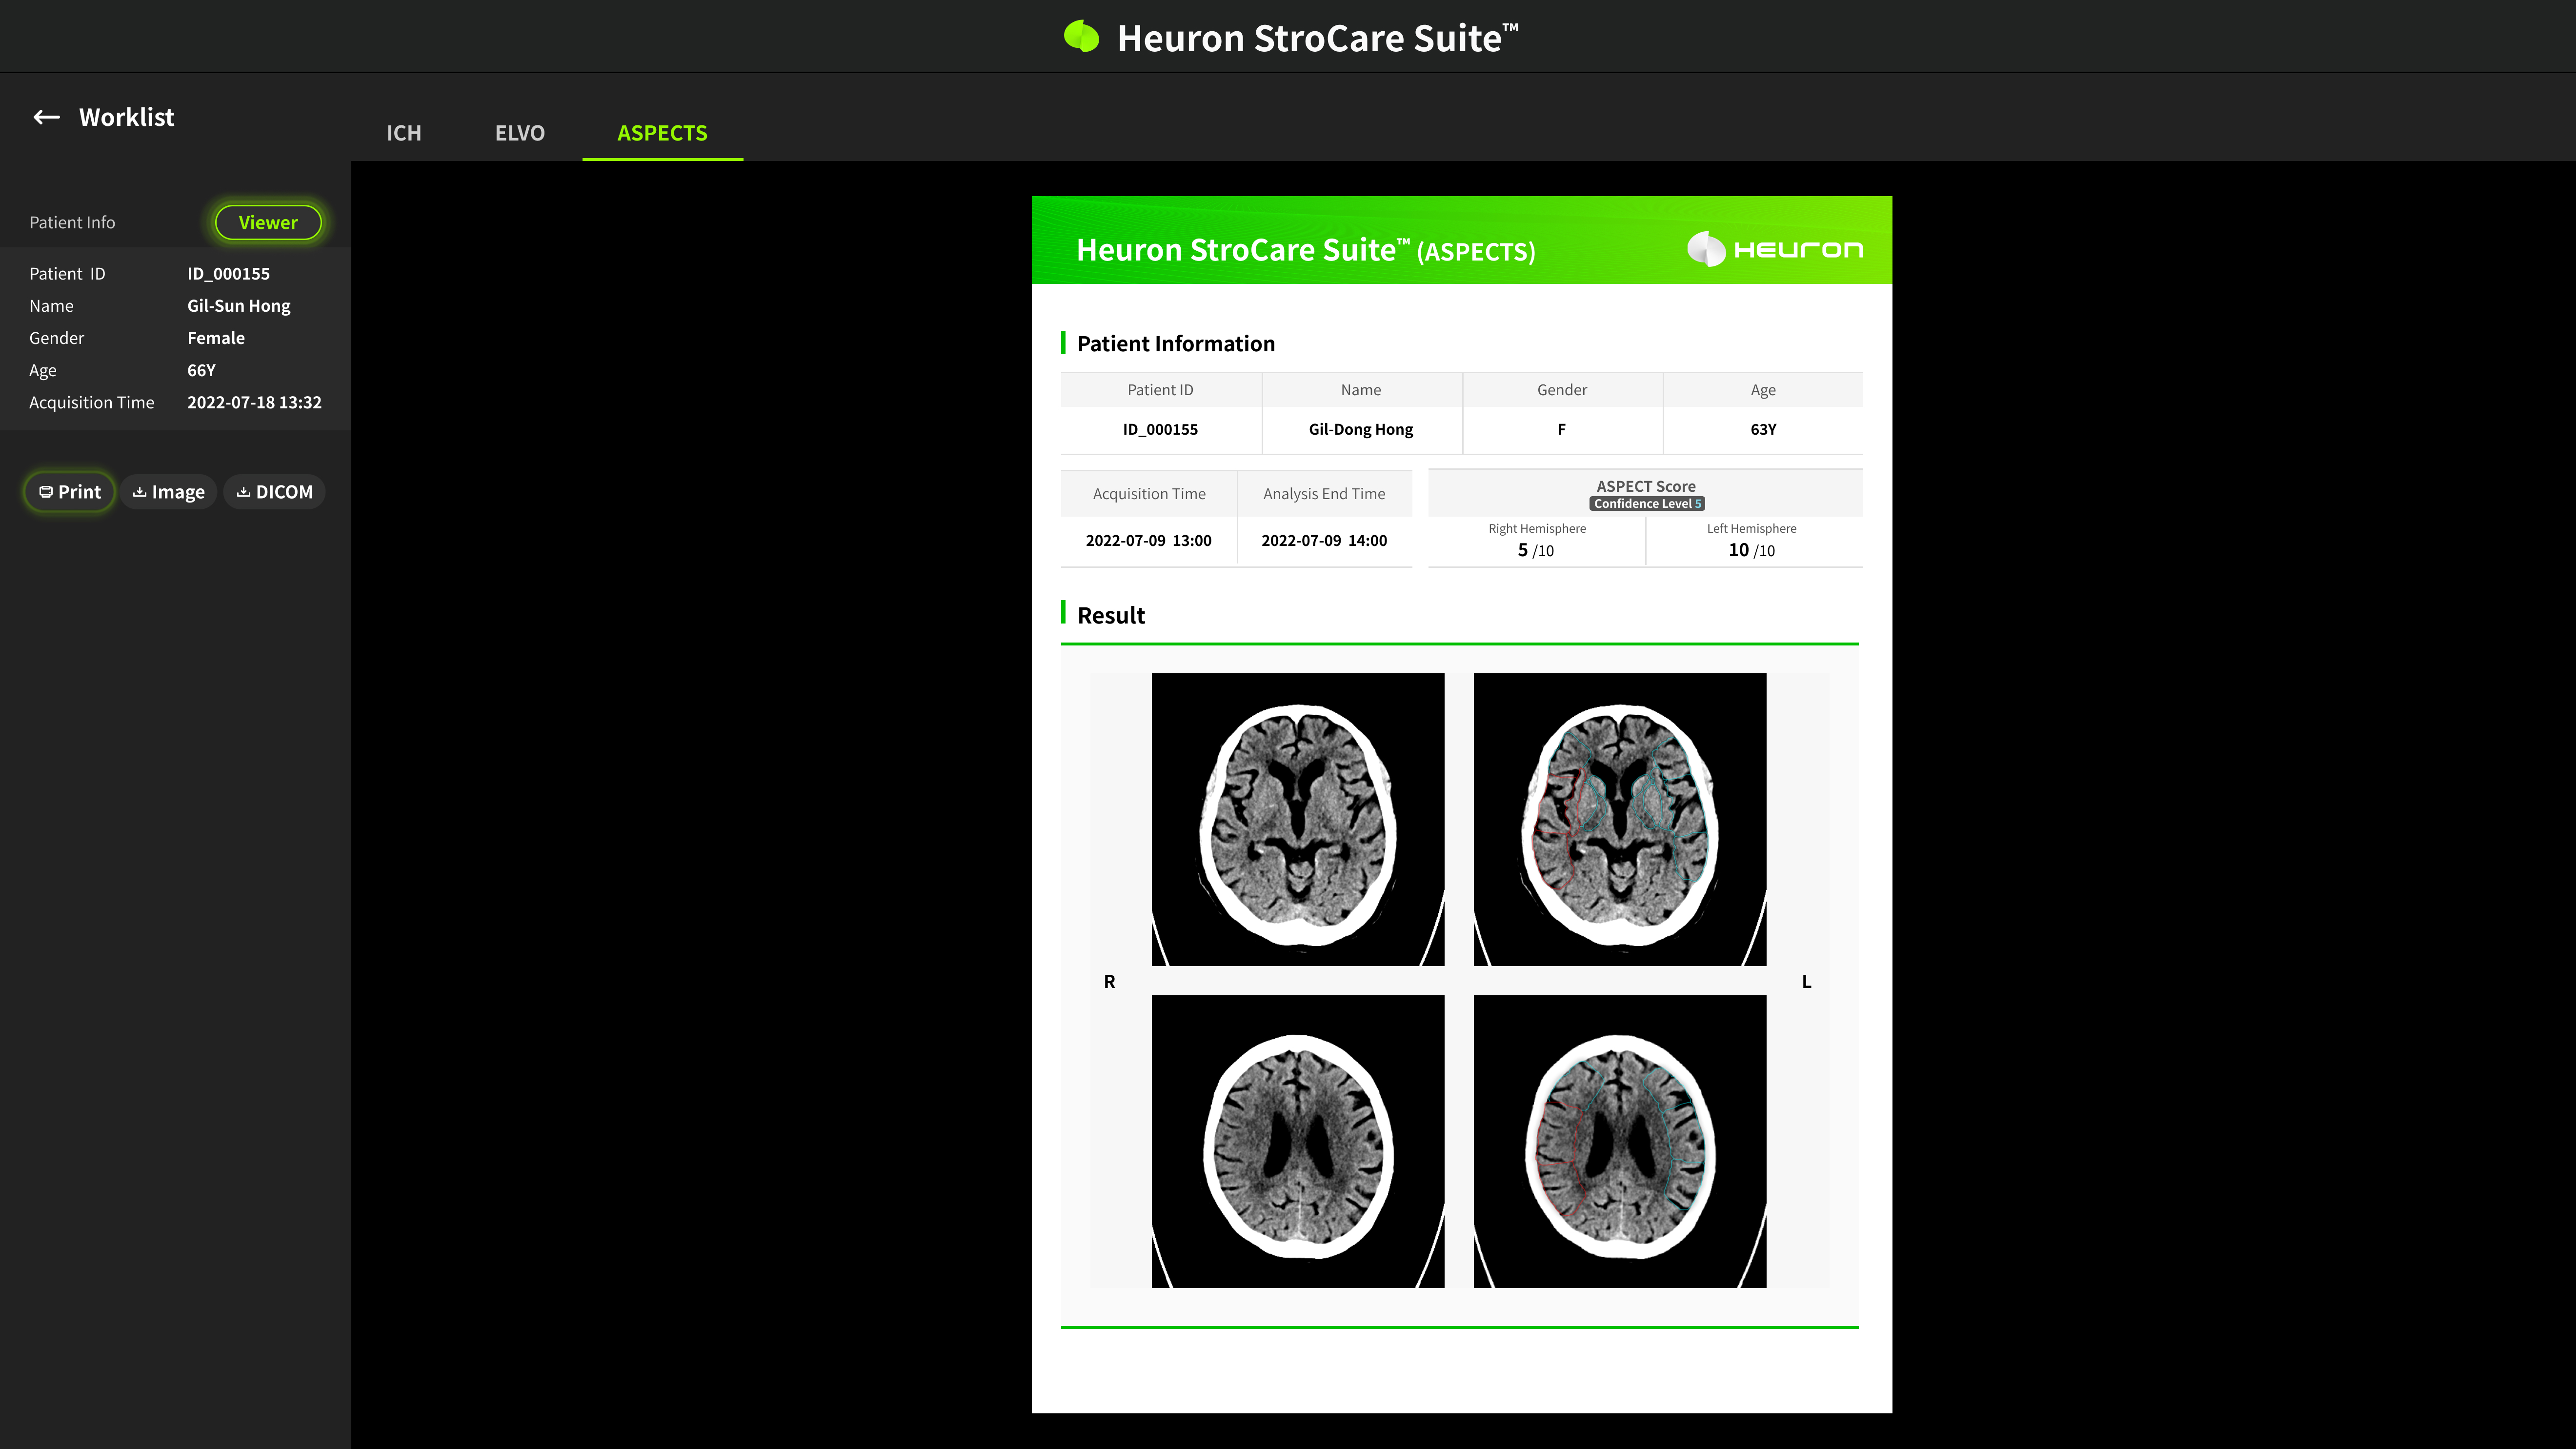Click the R orientation marker
Image resolution: width=2576 pixels, height=1449 pixels.
(x=1109, y=982)
